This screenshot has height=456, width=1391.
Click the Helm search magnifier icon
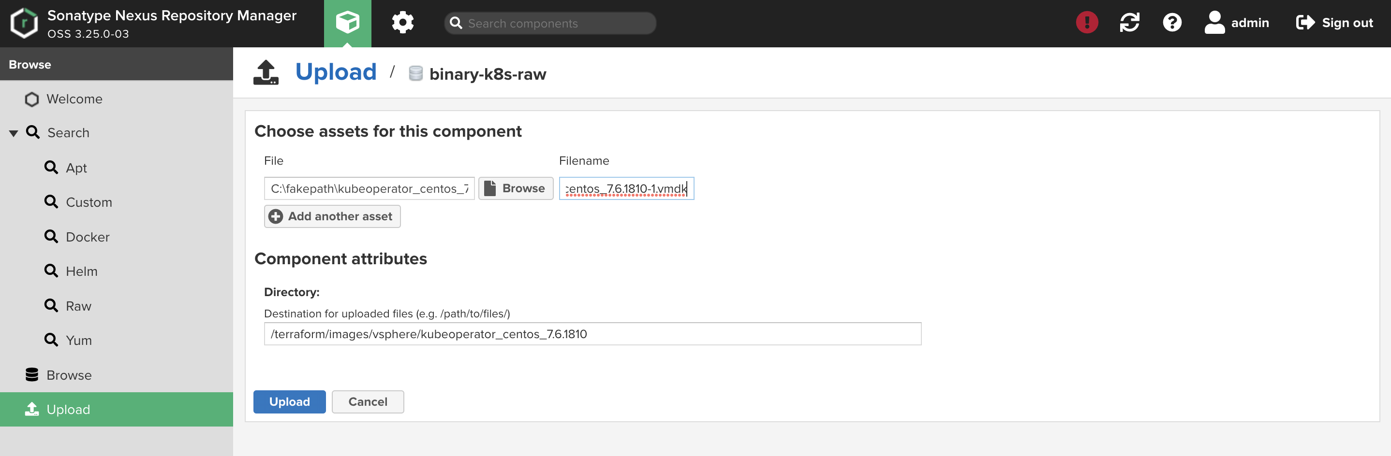[x=51, y=271]
